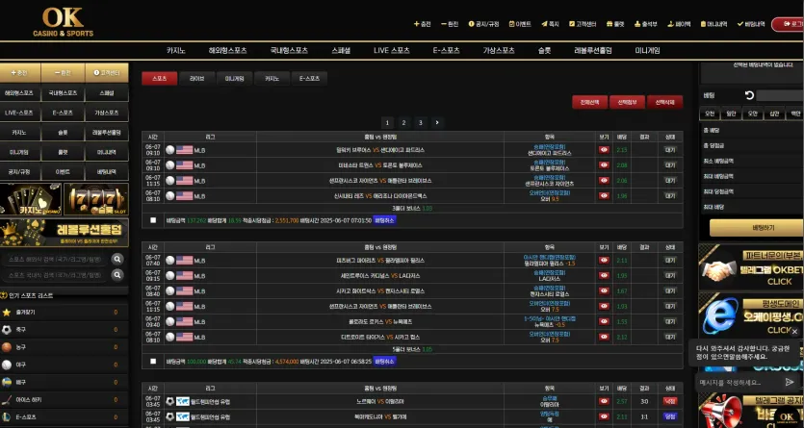804x428 pixels.
Task: Open LIVE 스포츠 in main navigation bar
Action: point(392,51)
